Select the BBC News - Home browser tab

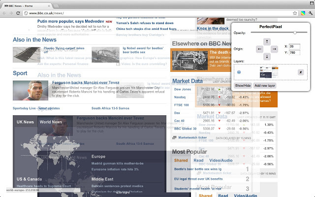click(26, 6)
